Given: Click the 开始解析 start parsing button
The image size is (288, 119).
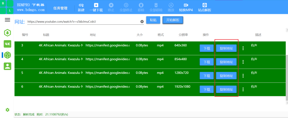Looking at the screenshot, I should 173,20.
